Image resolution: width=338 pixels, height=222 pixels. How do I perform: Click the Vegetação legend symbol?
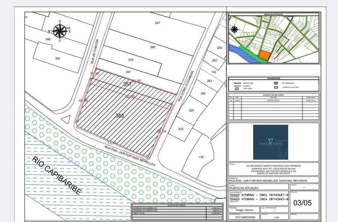[236, 88]
